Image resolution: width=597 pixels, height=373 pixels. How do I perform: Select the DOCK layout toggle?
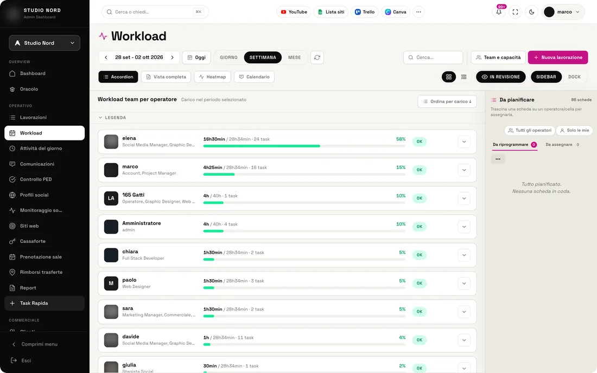click(x=574, y=77)
